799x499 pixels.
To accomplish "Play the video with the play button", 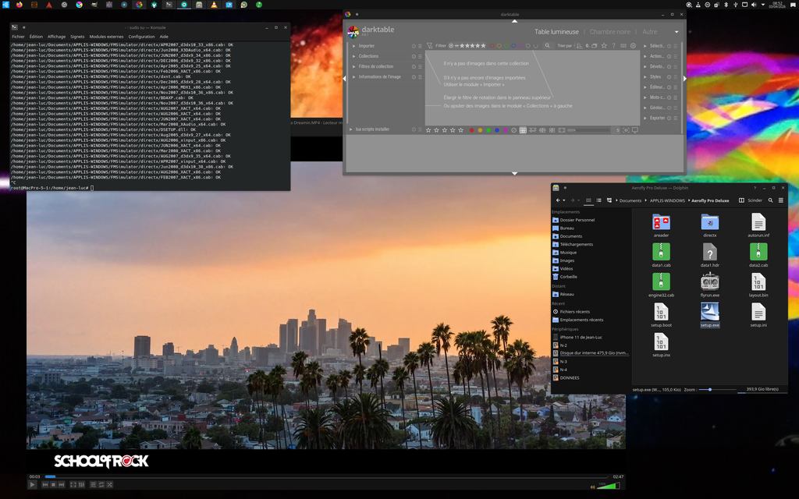I will pos(32,485).
